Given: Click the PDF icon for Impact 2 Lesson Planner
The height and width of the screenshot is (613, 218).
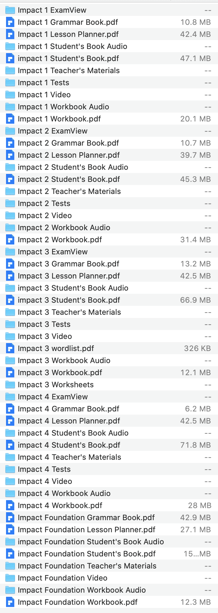Looking at the screenshot, I should coord(10,155).
